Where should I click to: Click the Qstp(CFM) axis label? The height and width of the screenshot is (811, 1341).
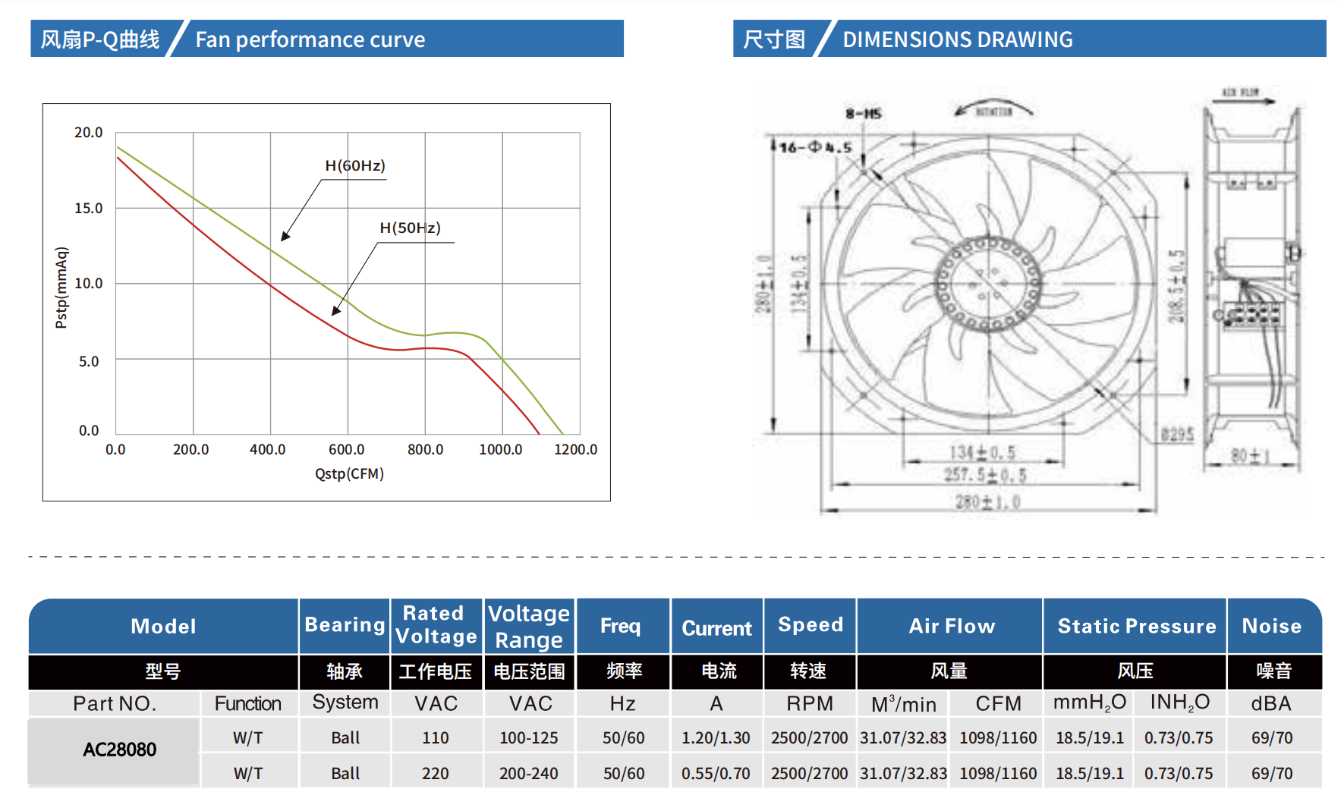[x=348, y=474]
